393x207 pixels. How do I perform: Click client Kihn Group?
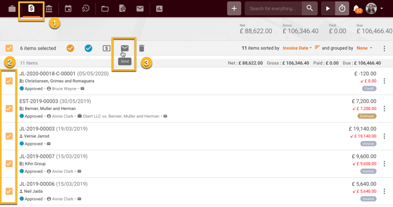(35, 164)
